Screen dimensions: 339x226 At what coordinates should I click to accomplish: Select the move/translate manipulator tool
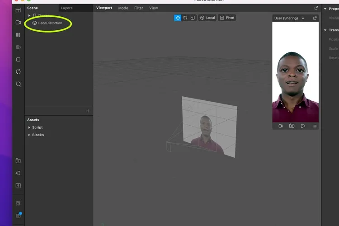coord(178,18)
